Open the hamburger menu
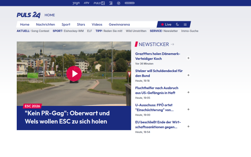The height and width of the screenshot is (157, 251). tap(185, 24)
